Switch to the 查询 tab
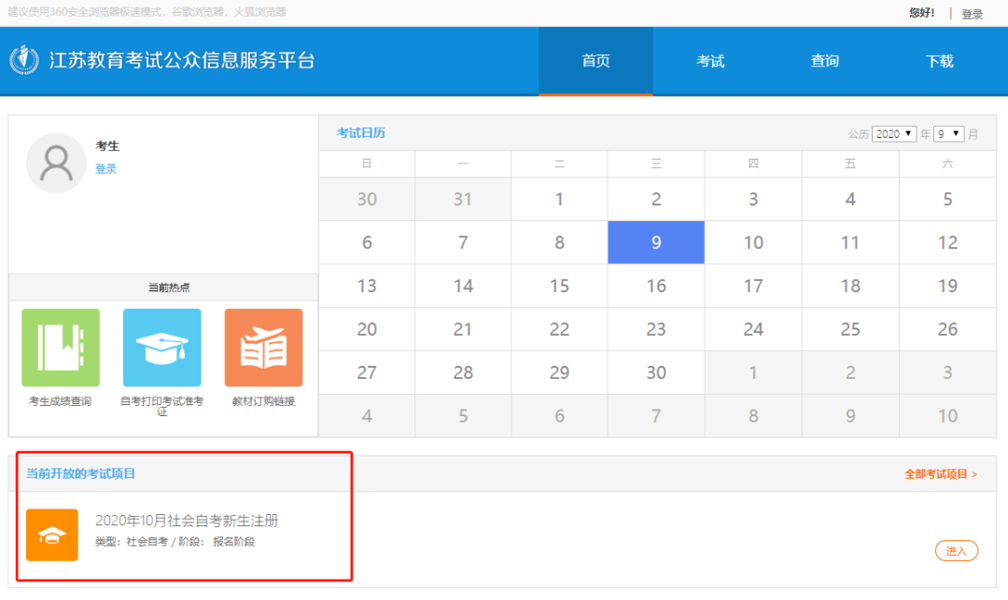Screen dimensions: 1008x600 point(825,61)
